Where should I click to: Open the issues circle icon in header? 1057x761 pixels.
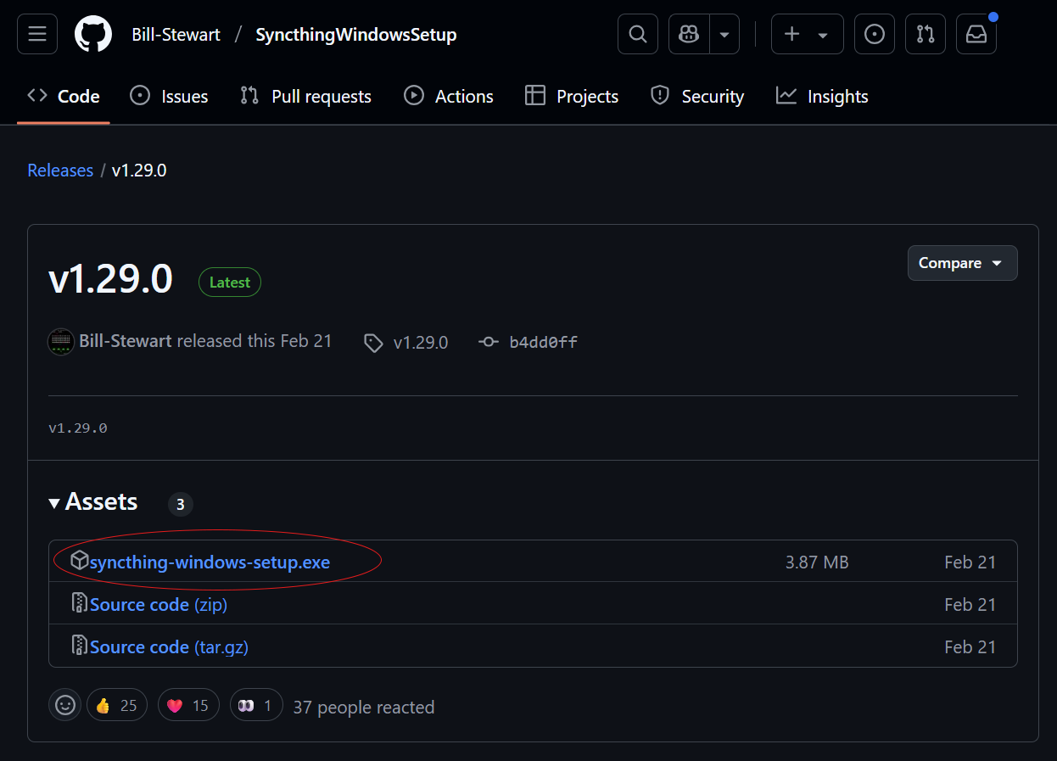pos(875,34)
